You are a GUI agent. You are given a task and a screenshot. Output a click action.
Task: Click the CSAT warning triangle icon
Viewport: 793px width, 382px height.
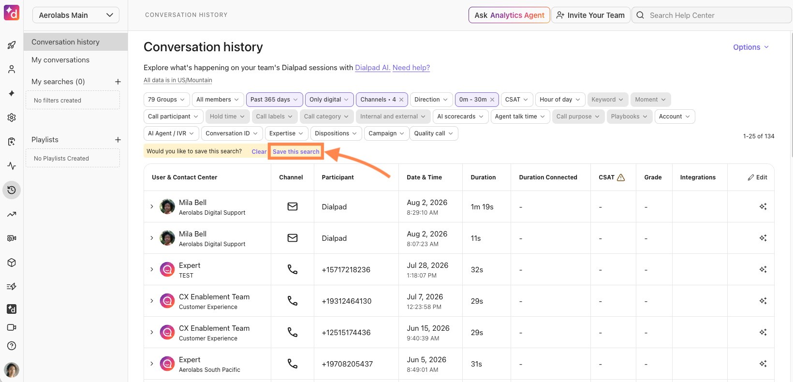coord(621,177)
